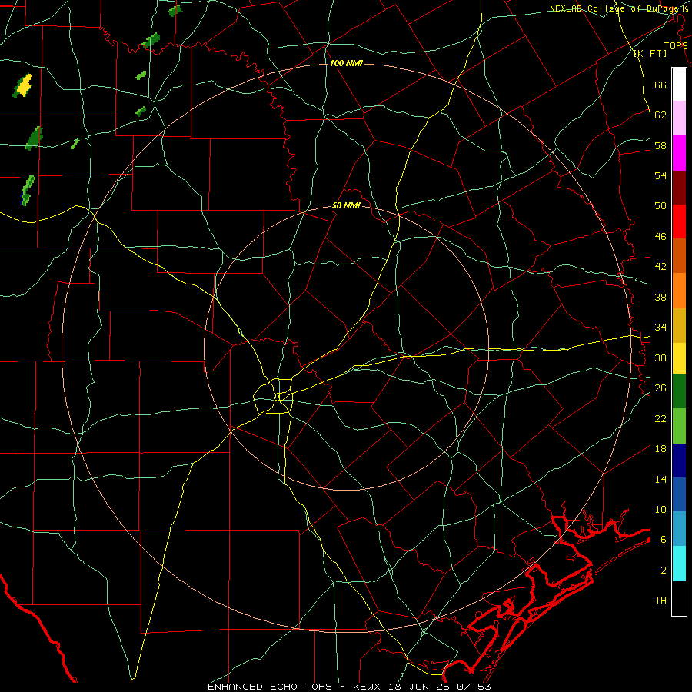692x692 pixels.
Task: Click the dark green 26 kft swatch
Action: click(x=679, y=391)
